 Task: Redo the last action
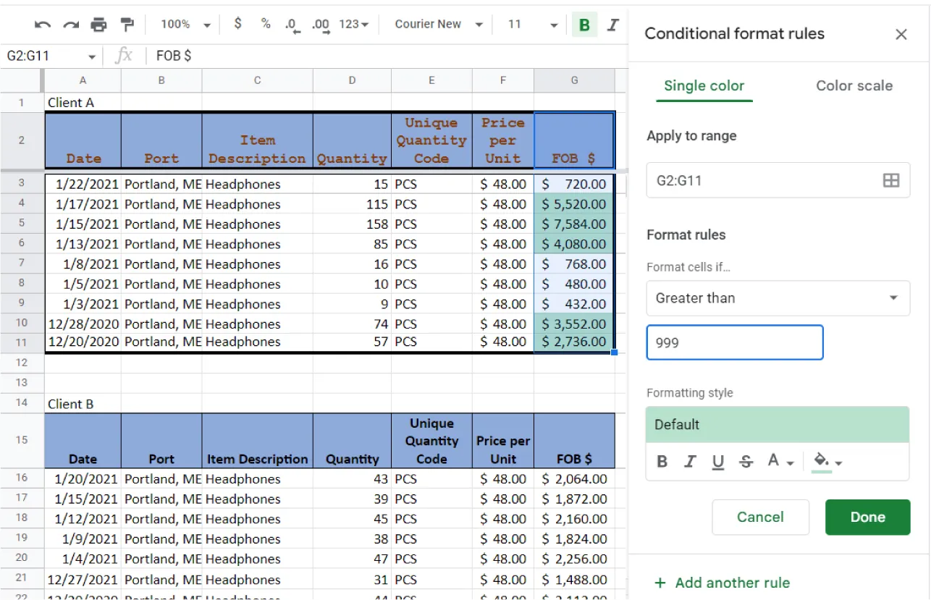point(70,24)
